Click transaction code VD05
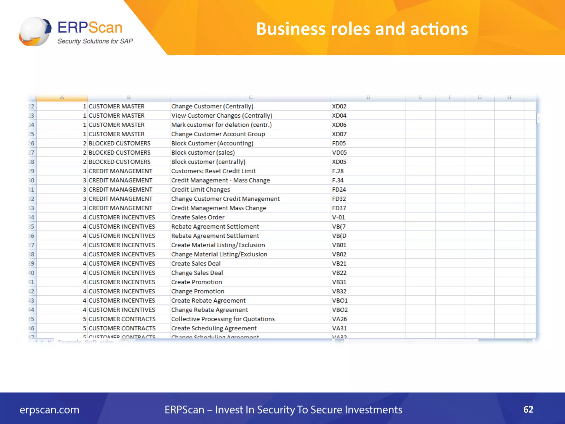 point(368,152)
